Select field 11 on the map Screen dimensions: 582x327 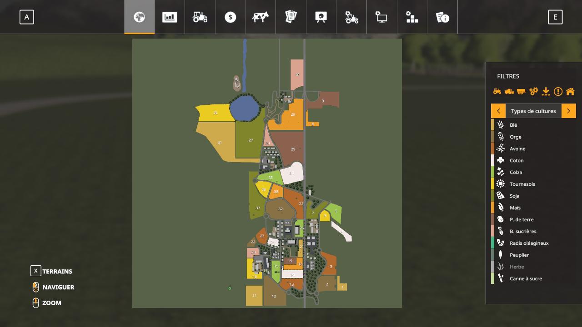254,296
